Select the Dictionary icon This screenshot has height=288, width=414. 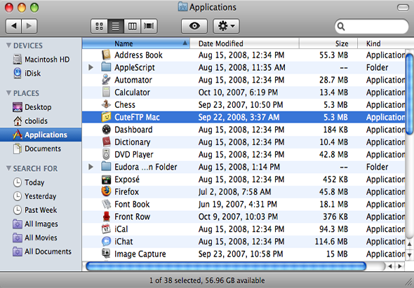(x=106, y=142)
